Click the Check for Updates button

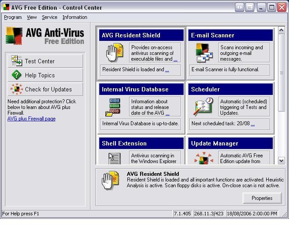point(45,89)
